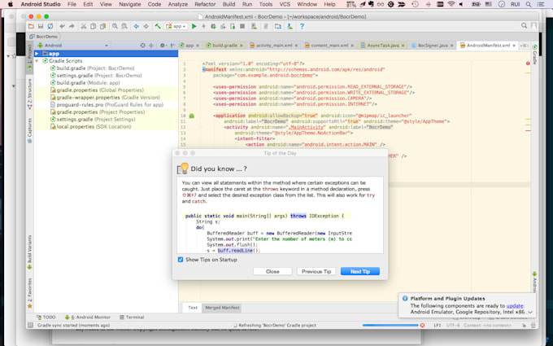The width and height of the screenshot is (553, 346).
Task: Expand the Platform and Plugin Updates notification
Action: pyautogui.click(x=530, y=312)
